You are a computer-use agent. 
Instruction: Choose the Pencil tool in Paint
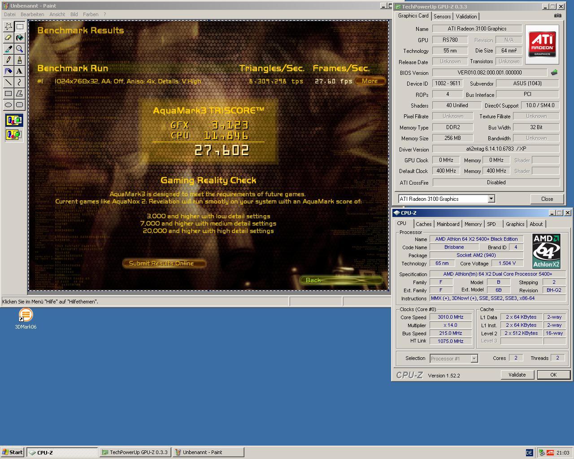pos(9,60)
